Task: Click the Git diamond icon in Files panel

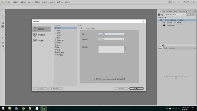Action: (162, 14)
